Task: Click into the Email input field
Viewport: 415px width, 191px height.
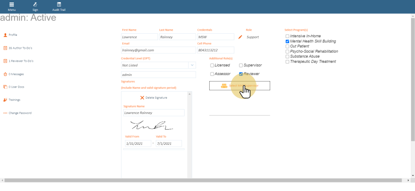Action: [x=158, y=50]
